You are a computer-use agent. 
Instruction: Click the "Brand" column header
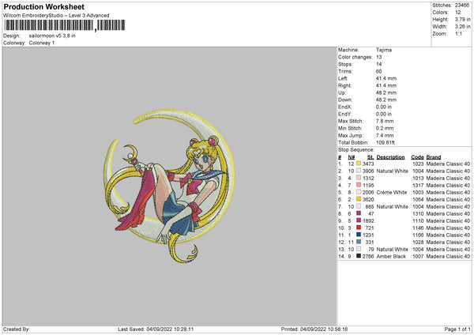click(434, 157)
